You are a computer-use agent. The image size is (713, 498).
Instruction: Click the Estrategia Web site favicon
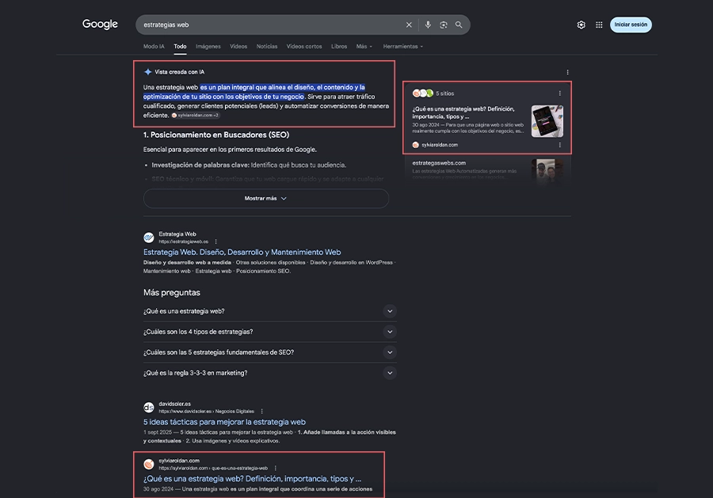[x=149, y=238]
